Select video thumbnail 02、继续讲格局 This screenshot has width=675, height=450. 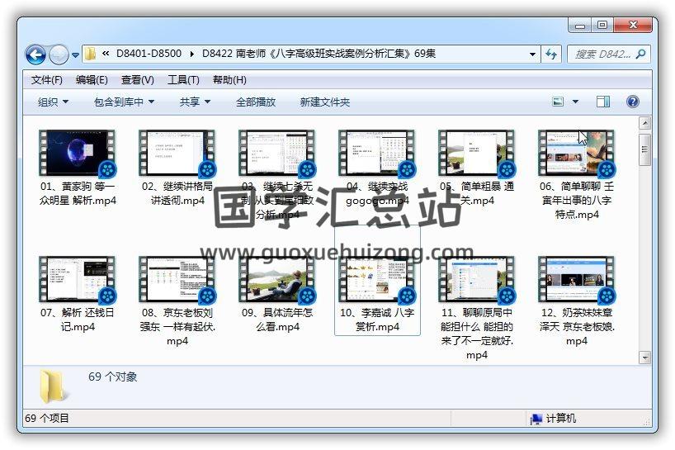177,154
